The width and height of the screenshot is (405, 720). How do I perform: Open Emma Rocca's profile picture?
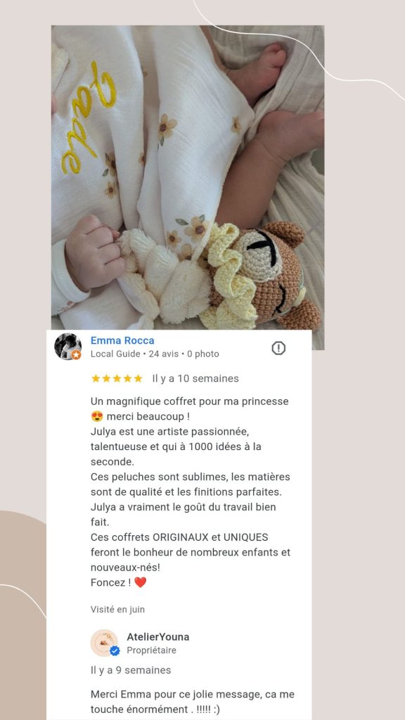pyautogui.click(x=68, y=346)
